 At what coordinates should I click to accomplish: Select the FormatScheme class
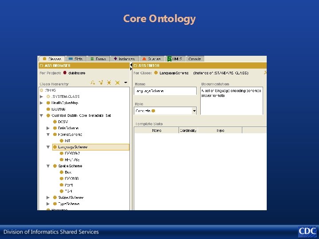tap(67, 135)
